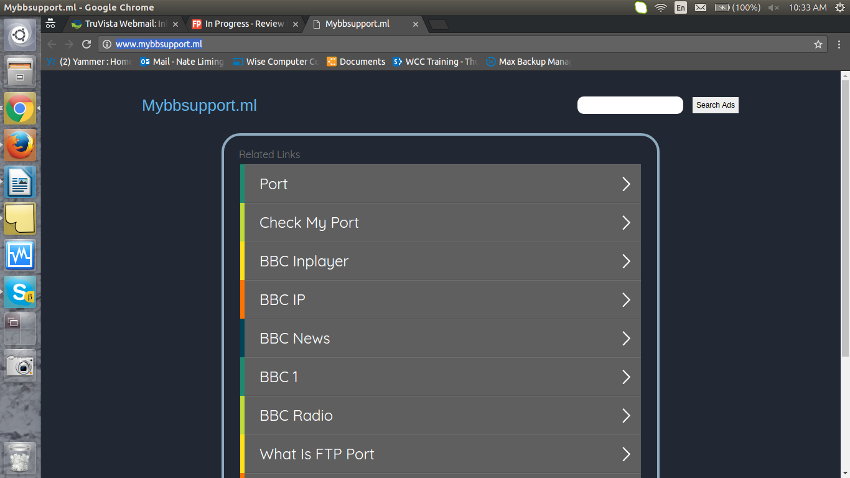
Task: Launch Firefox from the dock
Action: point(20,145)
